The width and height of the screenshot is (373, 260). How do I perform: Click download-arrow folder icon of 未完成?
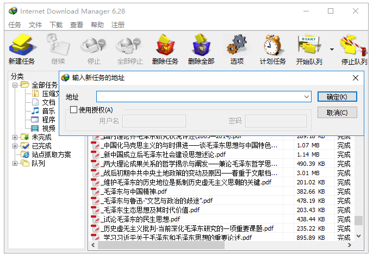coord(25,137)
